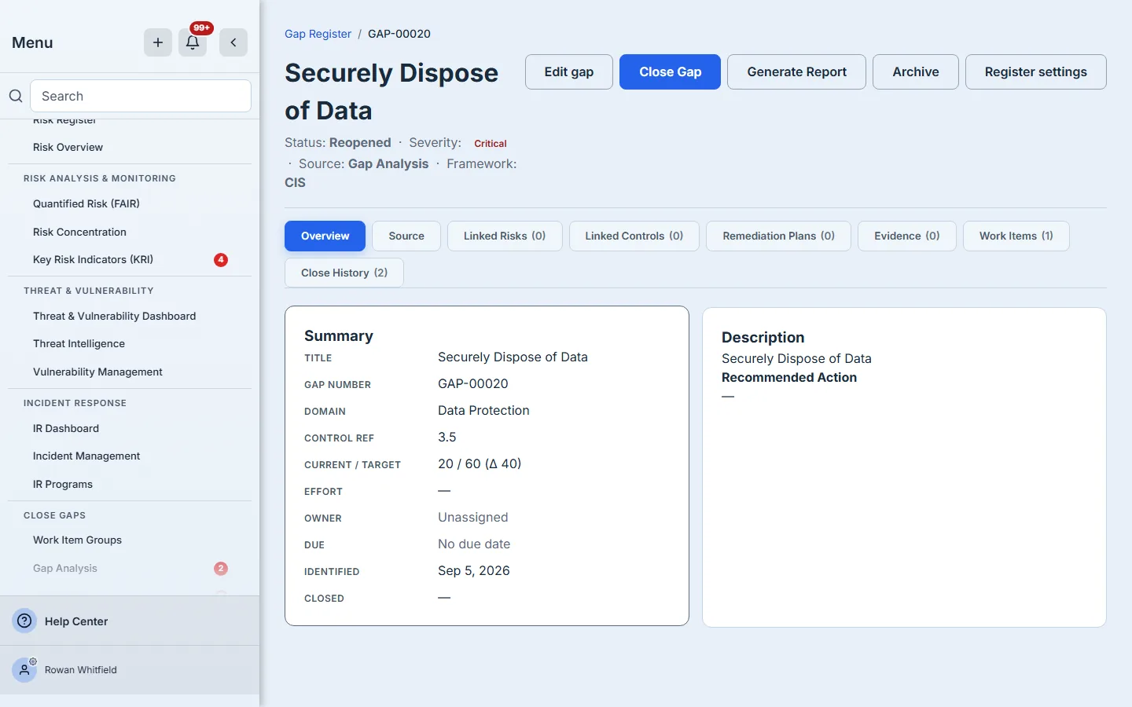Click Generate Report button
The image size is (1132, 707).
click(797, 71)
